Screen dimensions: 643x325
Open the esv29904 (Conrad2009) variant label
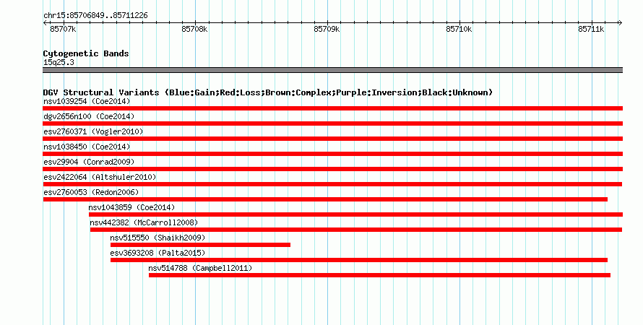pos(89,162)
